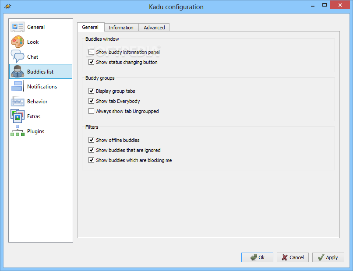Toggle Show buddies that are ignored
Image resolution: width=353 pixels, height=271 pixels.
(x=91, y=150)
